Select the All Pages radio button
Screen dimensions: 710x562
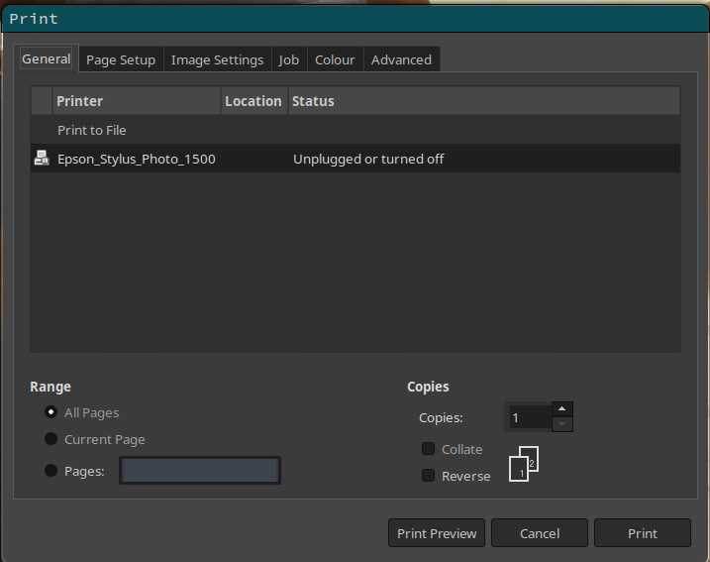(x=51, y=412)
